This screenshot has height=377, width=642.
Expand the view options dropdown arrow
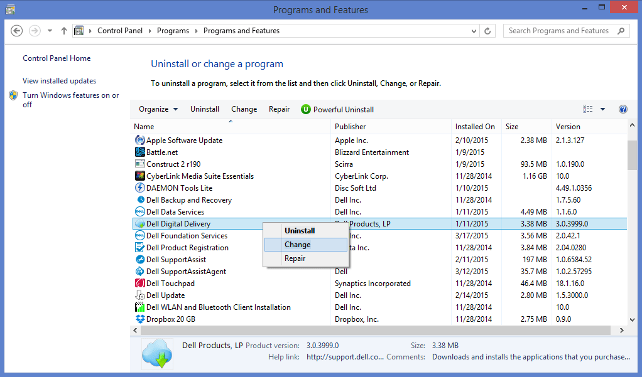602,109
